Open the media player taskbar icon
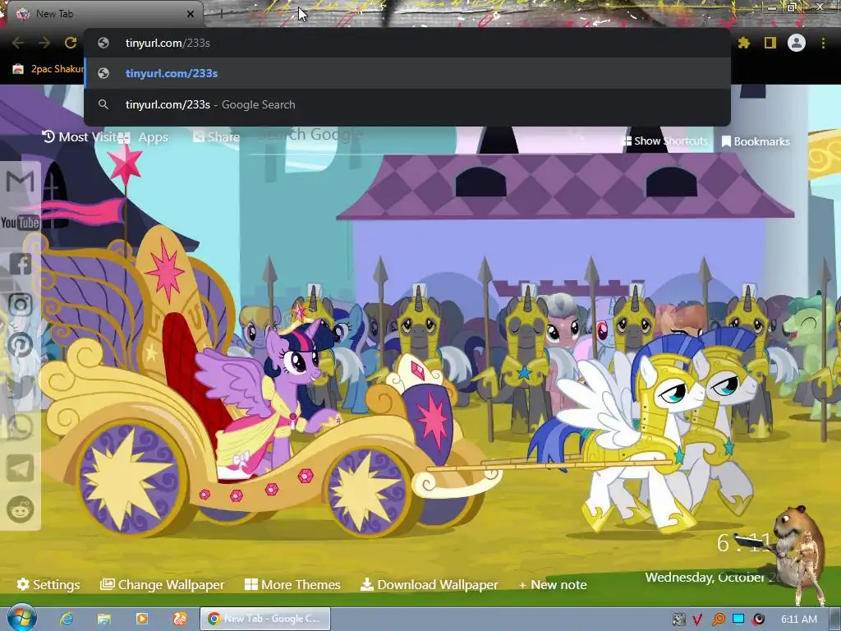Screen dimensions: 841x631 point(141,619)
